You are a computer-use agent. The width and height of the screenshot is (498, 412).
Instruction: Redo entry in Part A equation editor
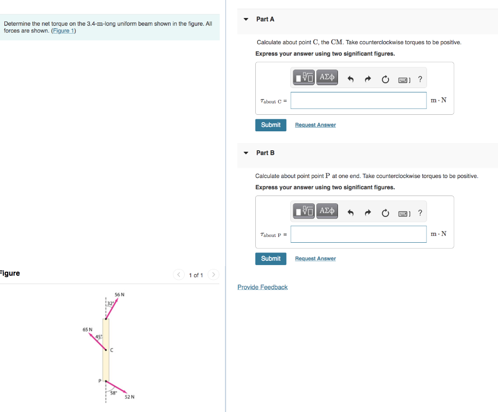tap(368, 79)
